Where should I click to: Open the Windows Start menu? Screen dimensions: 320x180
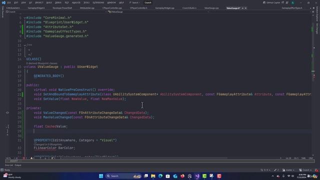pyautogui.click(x=101, y=176)
